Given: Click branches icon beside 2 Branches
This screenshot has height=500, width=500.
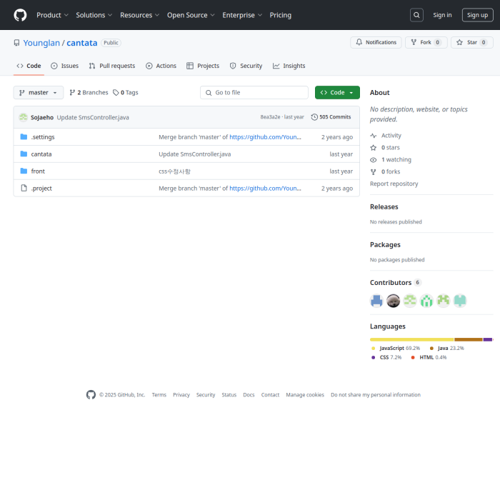Looking at the screenshot, I should 72,92.
